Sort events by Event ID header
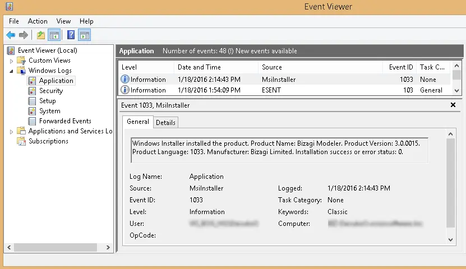 pos(400,67)
